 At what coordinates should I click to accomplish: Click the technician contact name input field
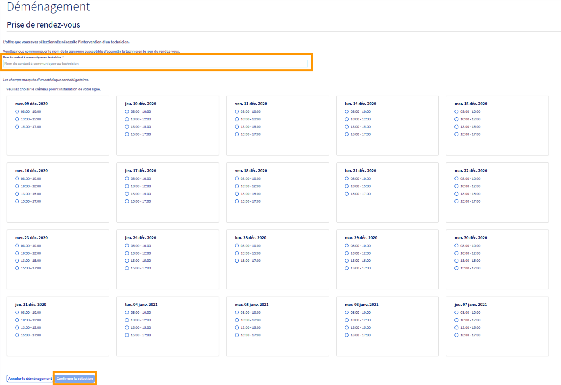click(155, 64)
